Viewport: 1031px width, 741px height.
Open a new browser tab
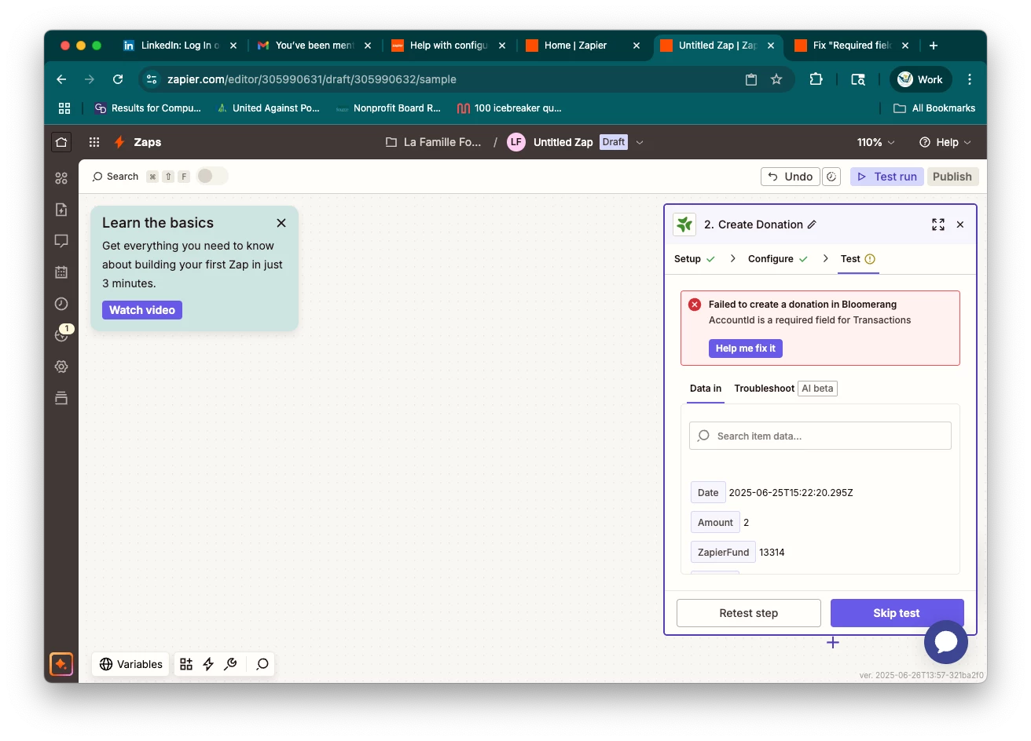point(934,46)
